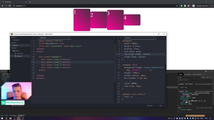This screenshot has width=214, height=120.
Task: Switch to the Computed tab in DevTools
Action: [188, 74]
